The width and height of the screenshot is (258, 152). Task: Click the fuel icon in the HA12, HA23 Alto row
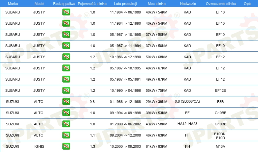click(x=66, y=124)
